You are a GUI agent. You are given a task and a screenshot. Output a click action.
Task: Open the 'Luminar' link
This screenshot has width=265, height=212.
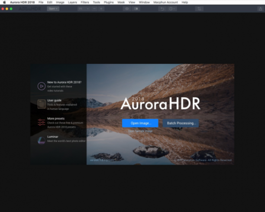point(53,137)
